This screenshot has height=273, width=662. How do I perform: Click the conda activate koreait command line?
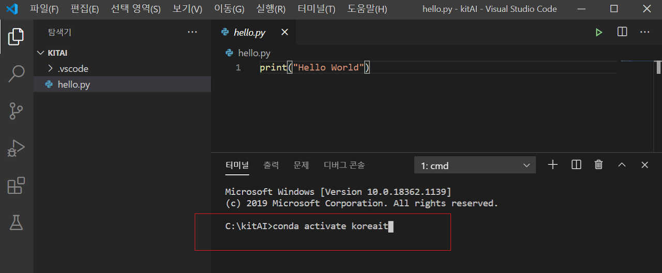(309, 226)
